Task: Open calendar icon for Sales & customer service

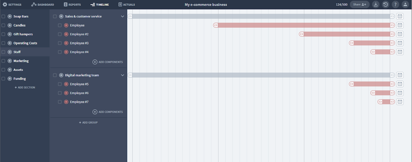Action: click(400, 16)
